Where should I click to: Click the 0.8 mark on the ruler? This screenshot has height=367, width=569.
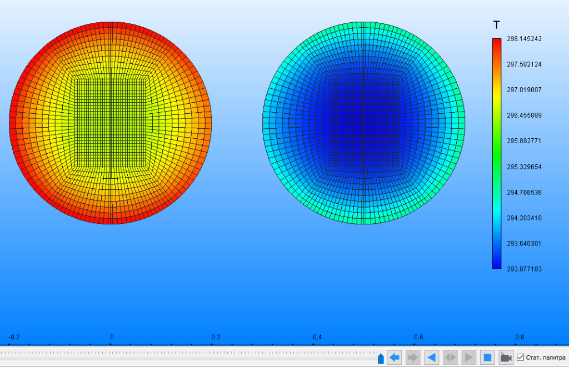520,338
